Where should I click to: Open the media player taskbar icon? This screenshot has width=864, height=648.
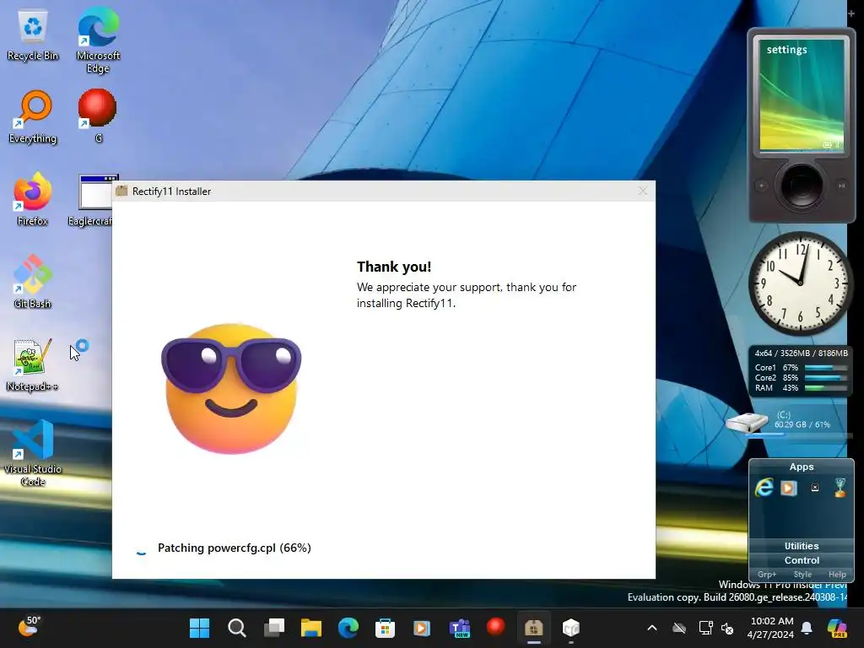422,628
